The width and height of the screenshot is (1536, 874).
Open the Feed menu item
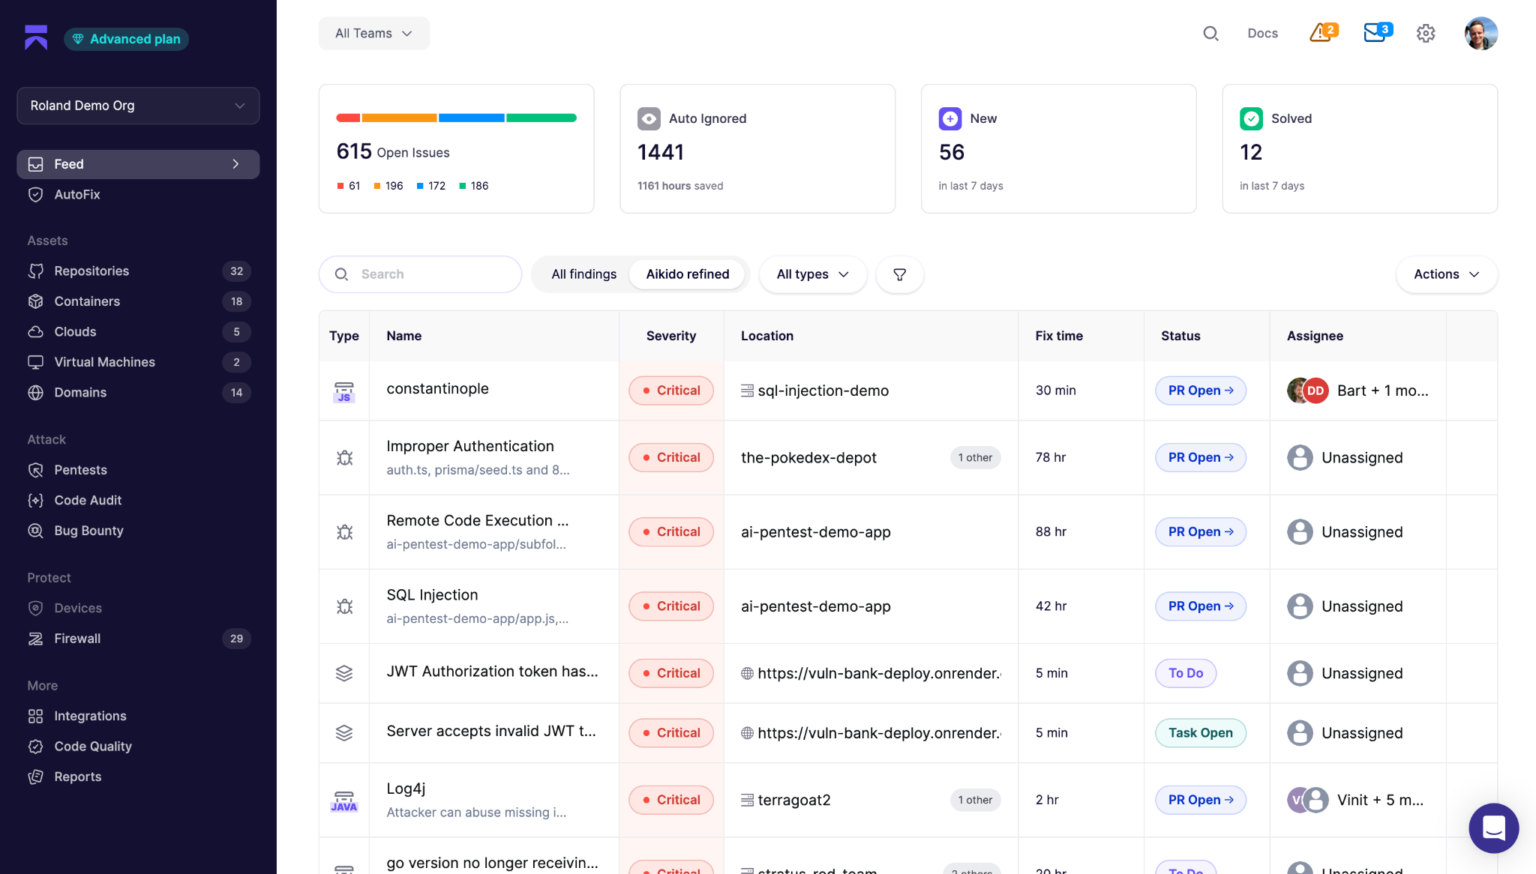138,164
